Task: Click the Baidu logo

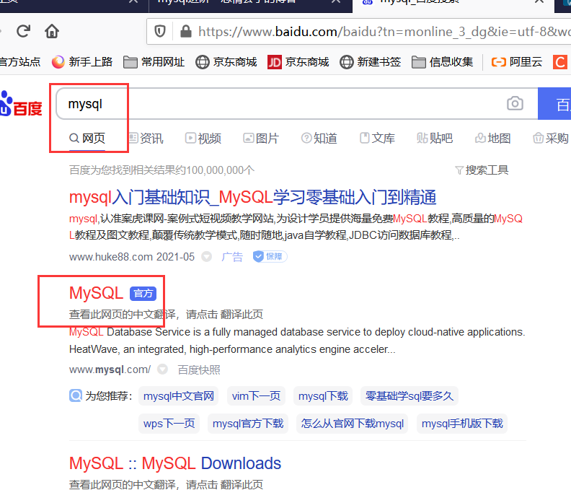Action: [21, 104]
